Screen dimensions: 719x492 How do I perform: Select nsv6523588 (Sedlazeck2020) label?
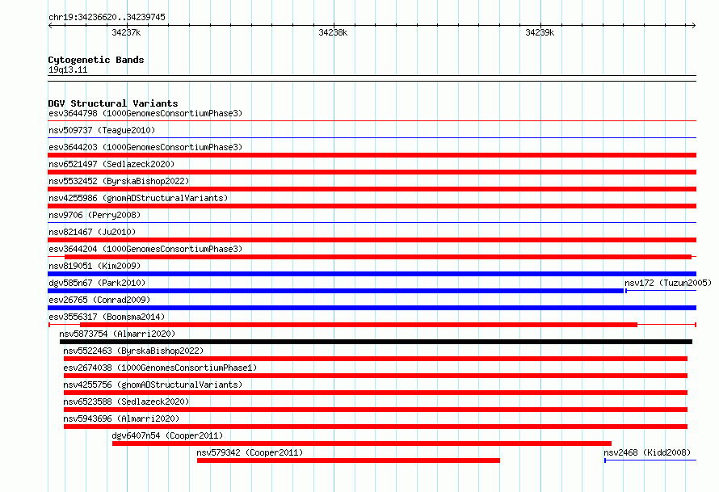[x=126, y=402]
